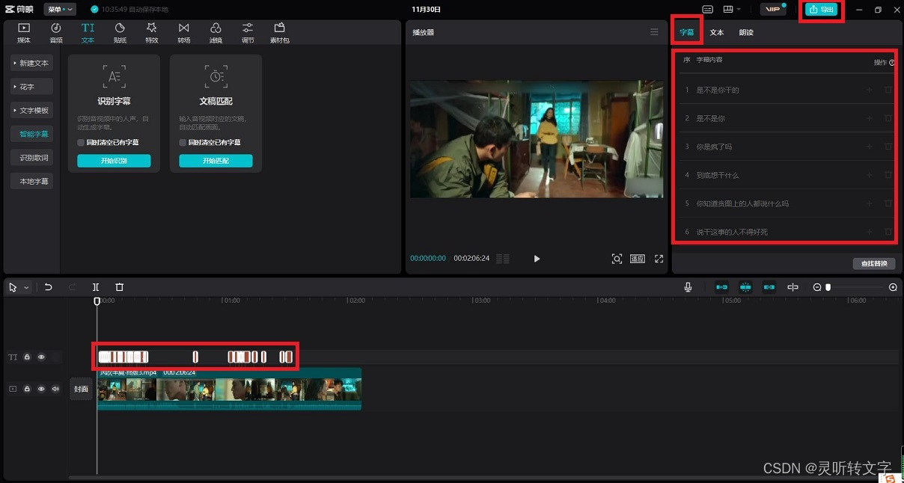The height and width of the screenshot is (483, 904).
Task: Check 同时清空已有字幕 under 文稿匹配
Action: pos(183,142)
